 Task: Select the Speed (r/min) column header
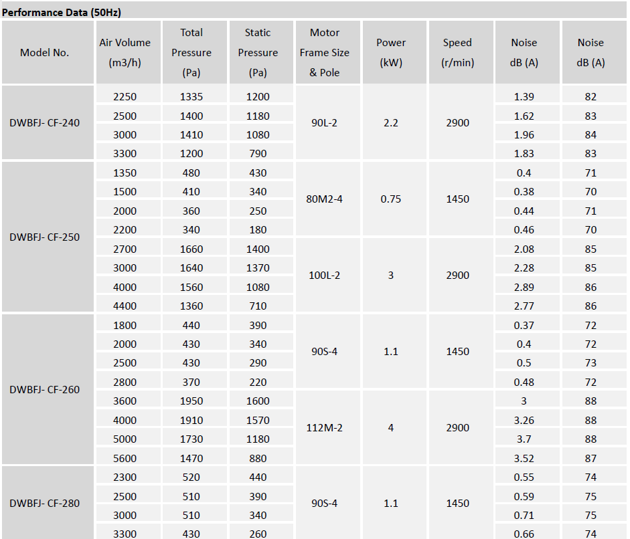[x=457, y=52]
